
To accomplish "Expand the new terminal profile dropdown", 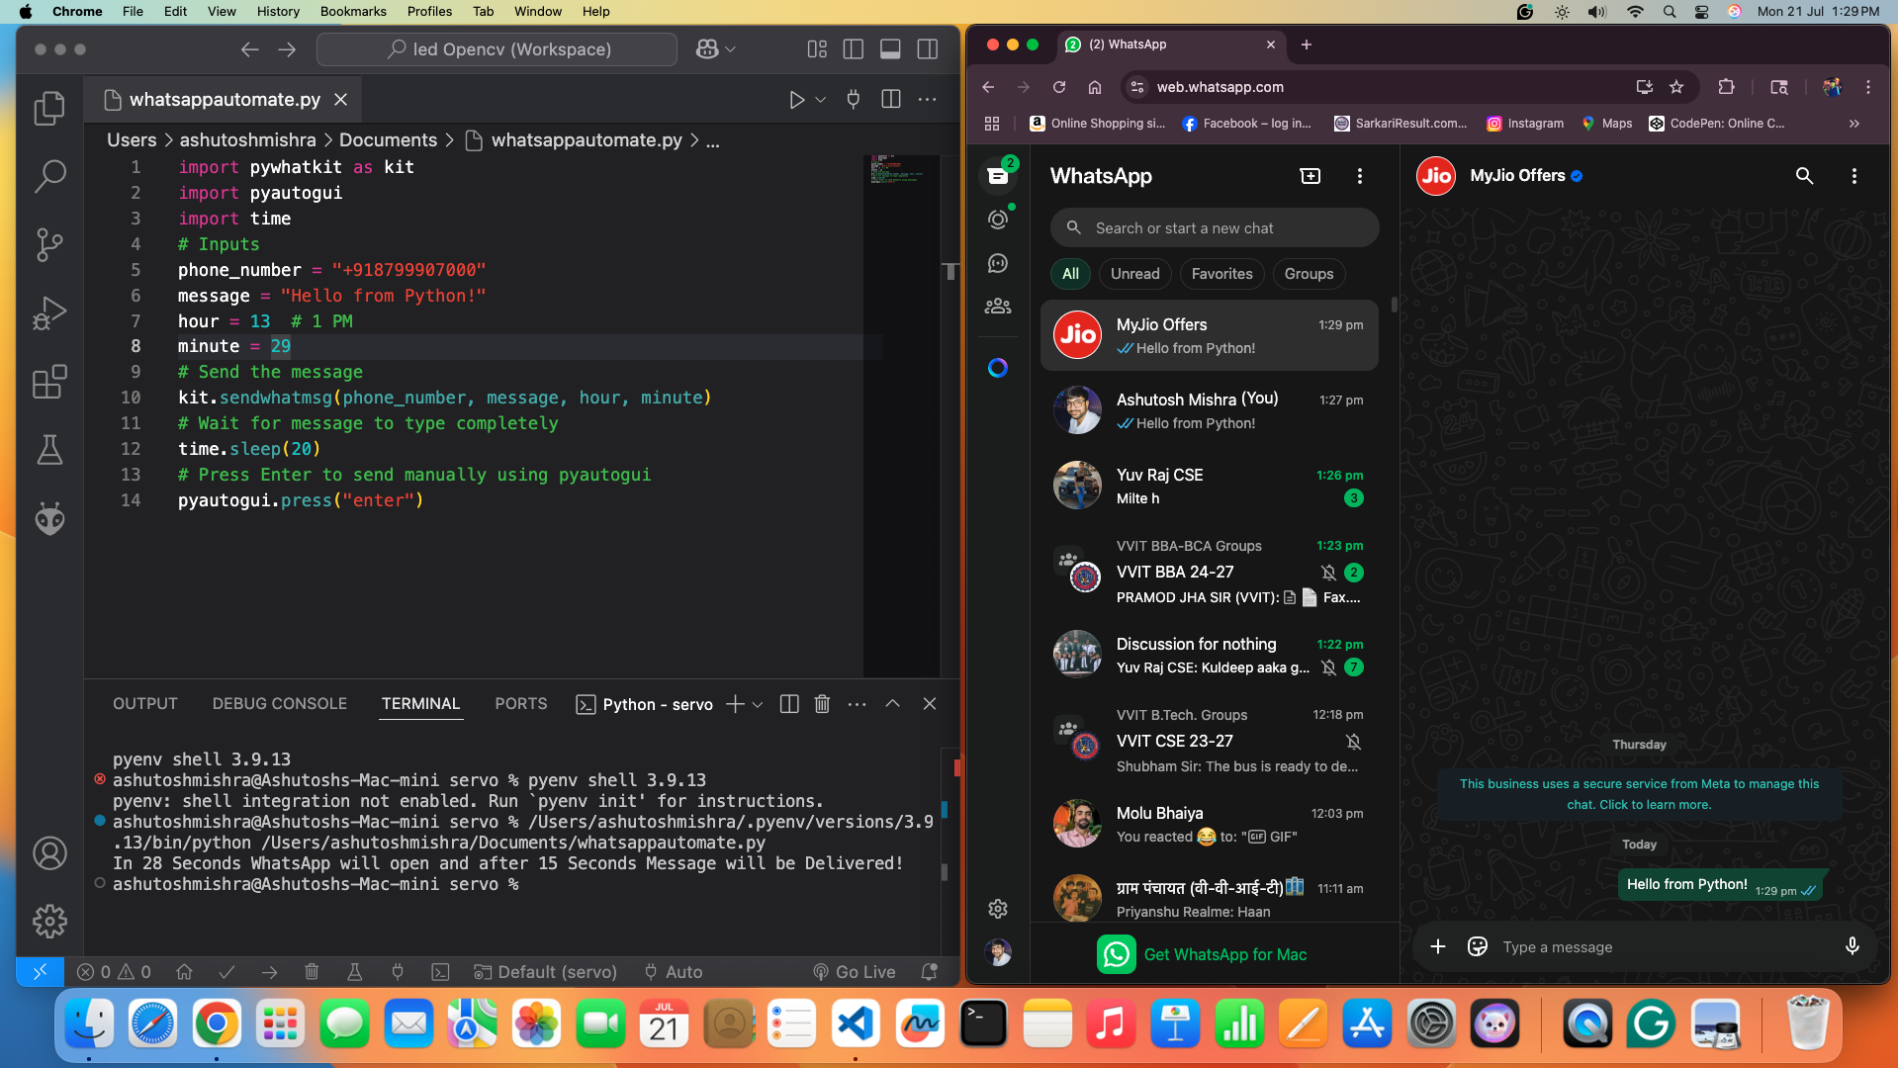I will 758,704.
